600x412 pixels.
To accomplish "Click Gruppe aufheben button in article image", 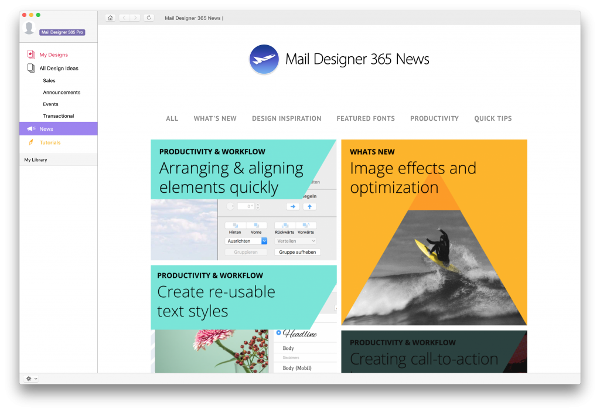I will pyautogui.click(x=297, y=252).
